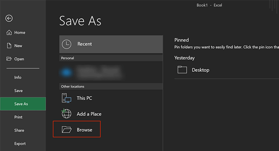The height and width of the screenshot is (151, 279).
Task: Click Add a Place label
Action: [x=89, y=114]
